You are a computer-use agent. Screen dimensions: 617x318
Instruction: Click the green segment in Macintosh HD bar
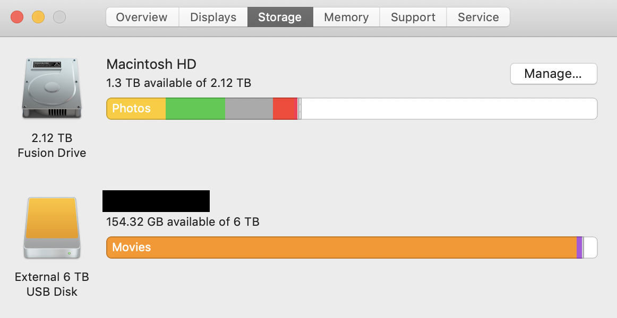pos(195,109)
